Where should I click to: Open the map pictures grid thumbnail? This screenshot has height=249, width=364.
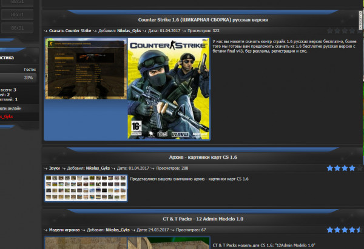tap(86, 188)
